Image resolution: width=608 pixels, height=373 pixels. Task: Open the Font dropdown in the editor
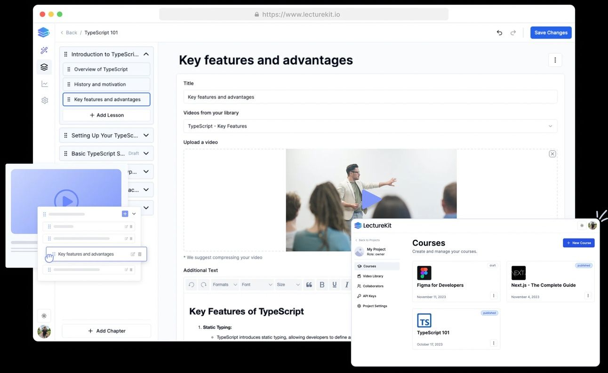click(x=257, y=285)
